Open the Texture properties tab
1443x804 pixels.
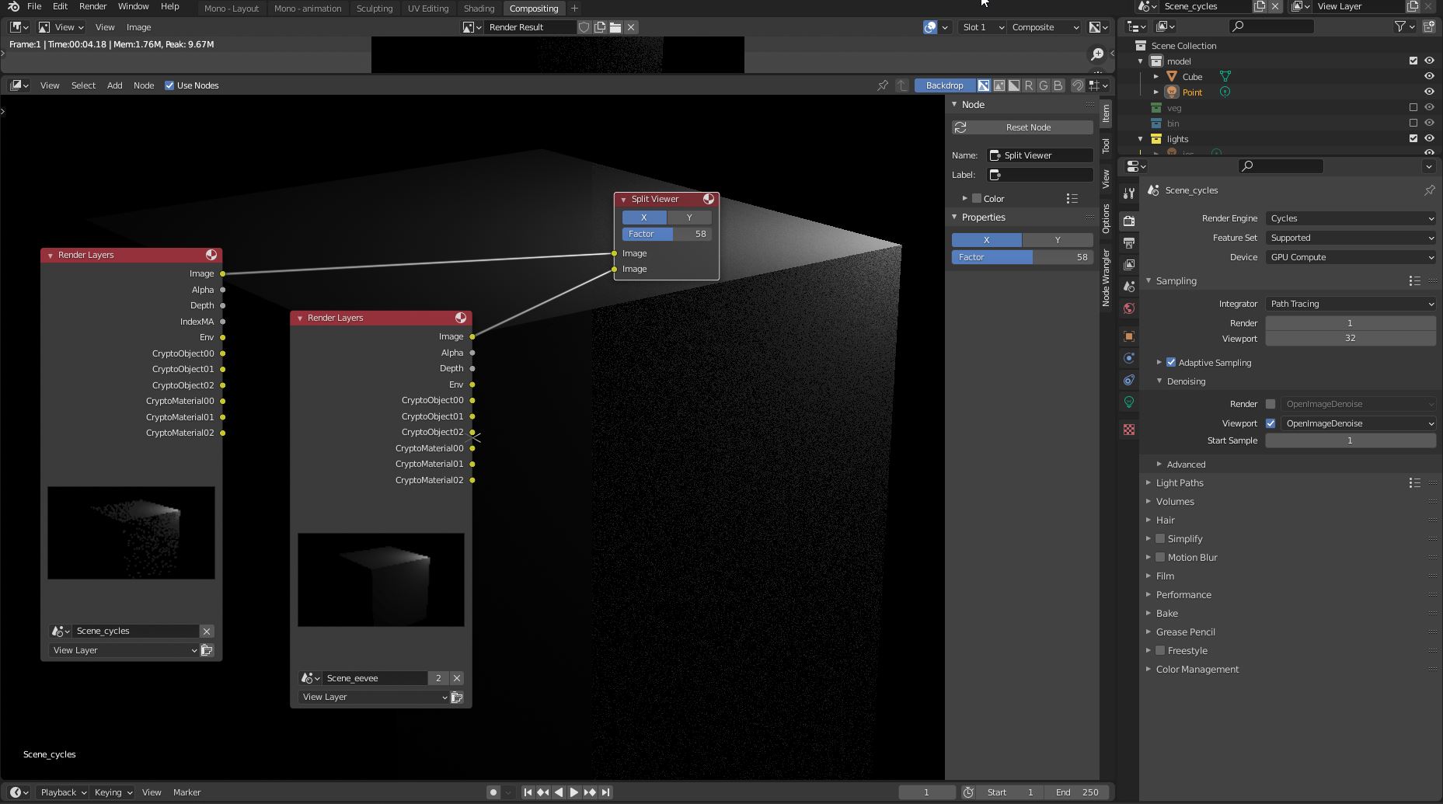pyautogui.click(x=1129, y=430)
